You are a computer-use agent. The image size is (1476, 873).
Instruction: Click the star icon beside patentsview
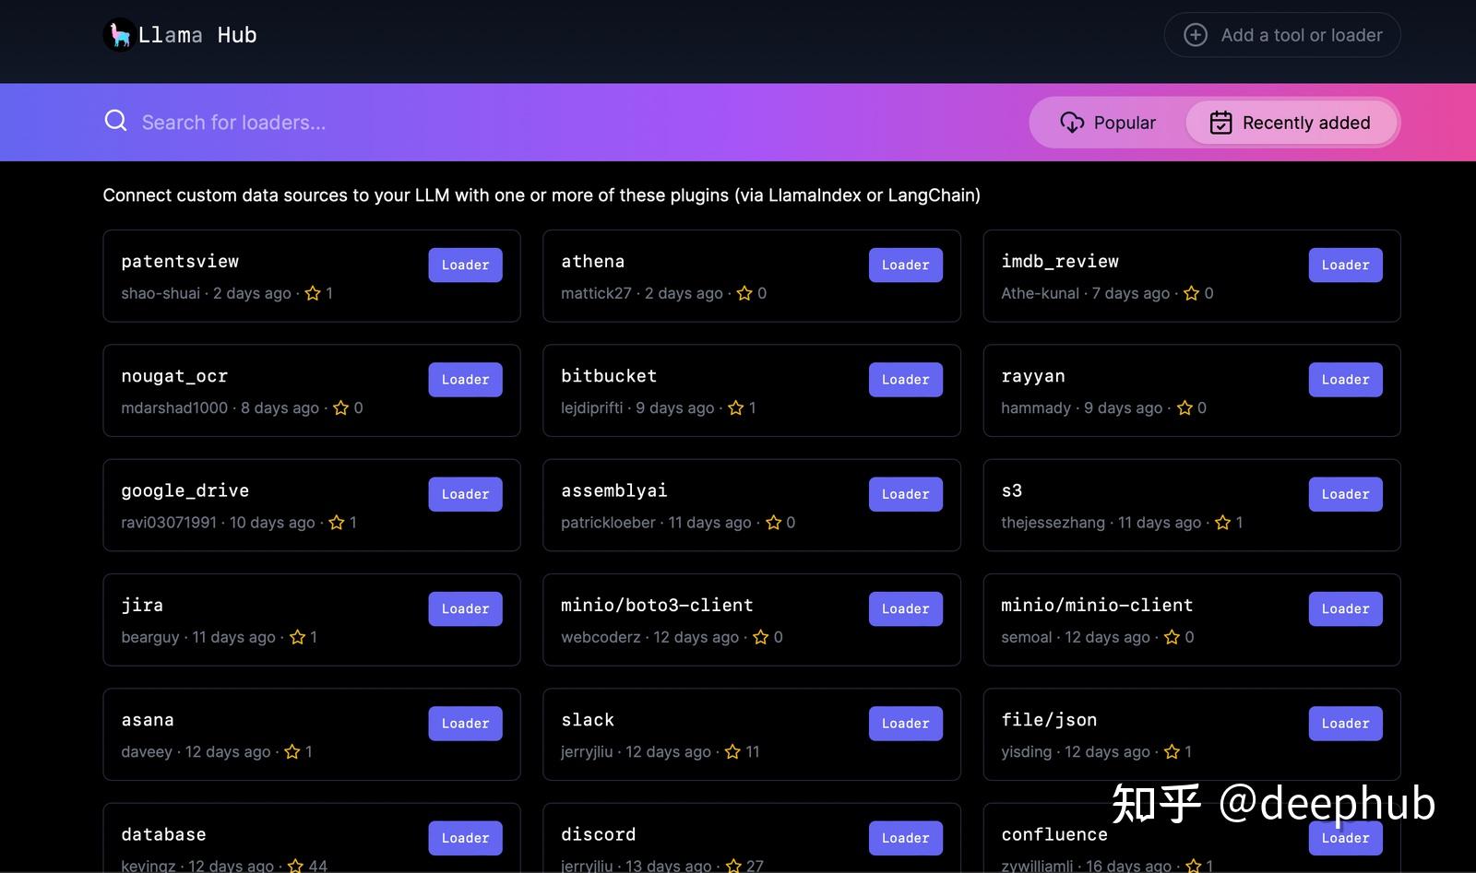click(x=312, y=293)
